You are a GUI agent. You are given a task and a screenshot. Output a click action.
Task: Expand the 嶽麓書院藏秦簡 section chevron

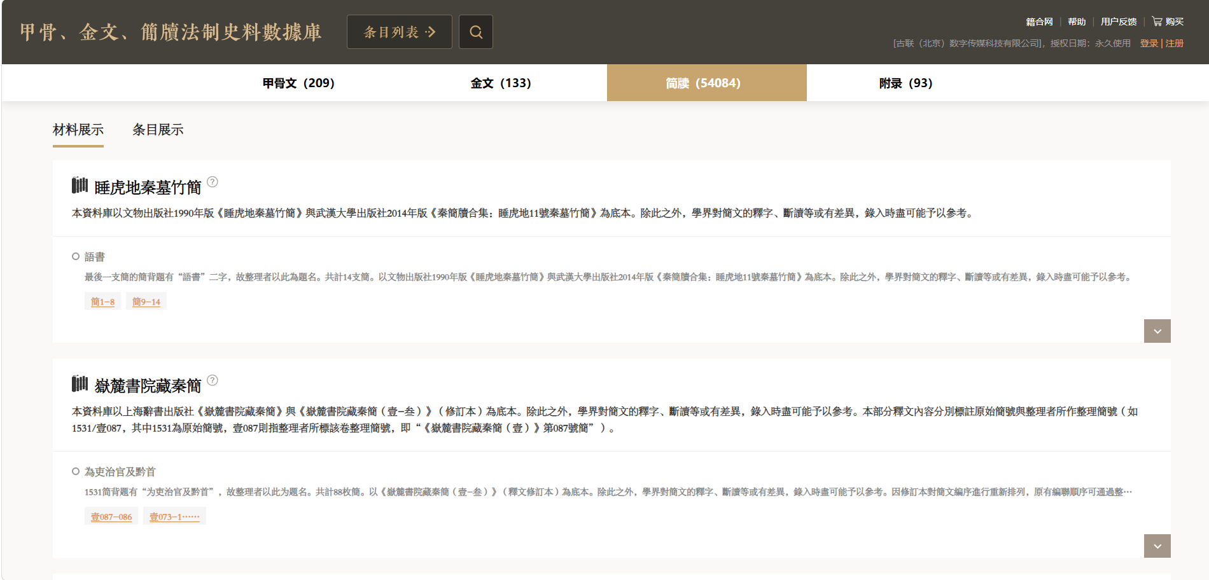pos(1157,546)
